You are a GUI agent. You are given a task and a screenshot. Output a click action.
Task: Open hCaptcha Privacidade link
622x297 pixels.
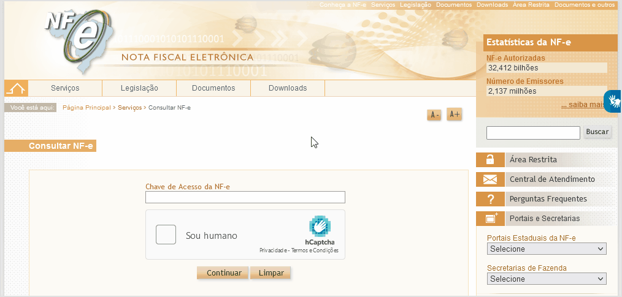274,250
